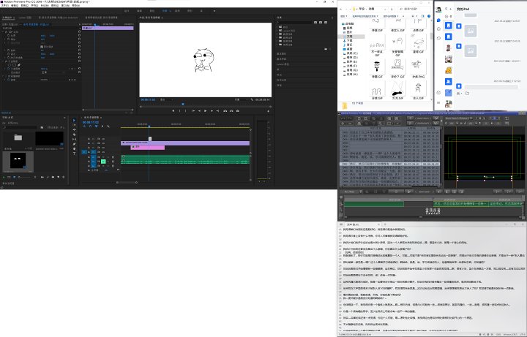The width and height of the screenshot is (527, 337).
Task: Switch to the highlighted workspace tab
Action: (166, 12)
